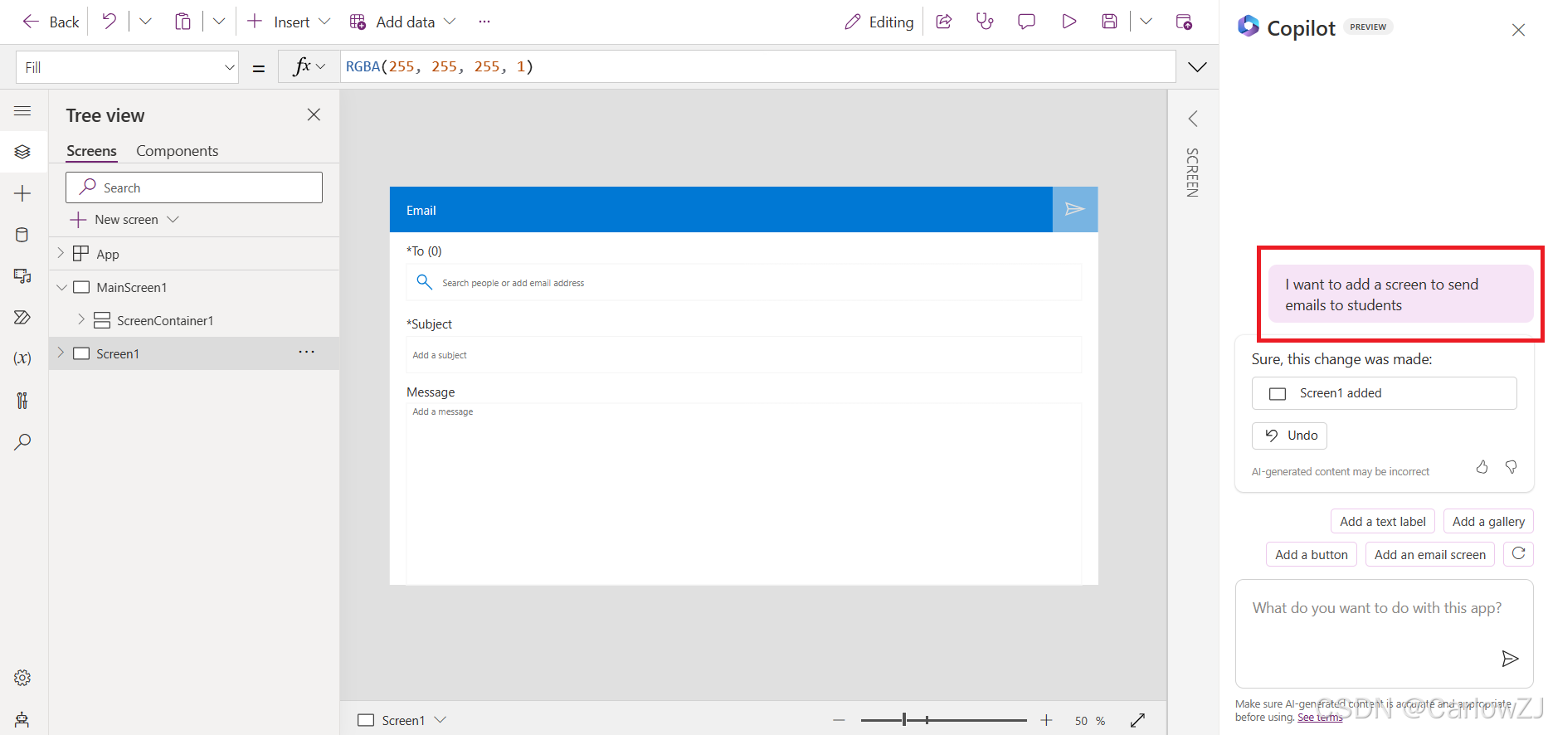Click the Tree view Search box
The image size is (1548, 735).
(194, 187)
